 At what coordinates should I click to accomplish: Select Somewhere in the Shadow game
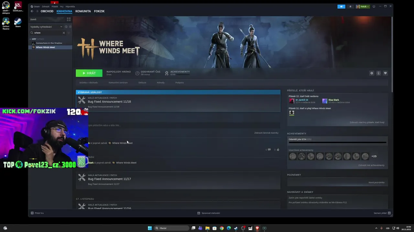49,43
